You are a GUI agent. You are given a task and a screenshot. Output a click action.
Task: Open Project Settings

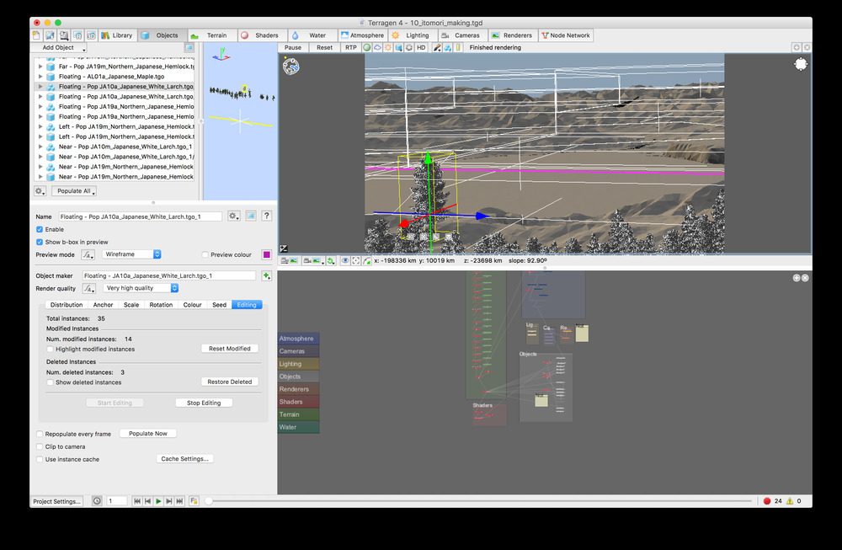click(x=57, y=501)
